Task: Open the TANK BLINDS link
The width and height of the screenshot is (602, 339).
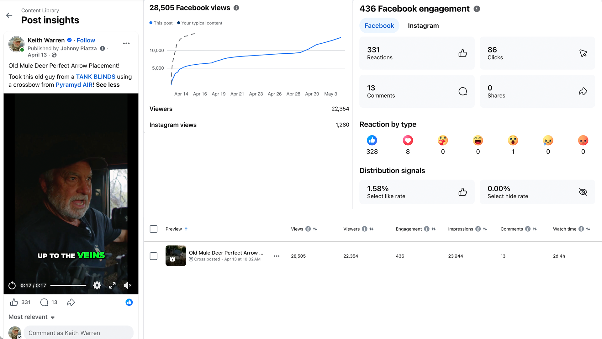Action: point(96,77)
